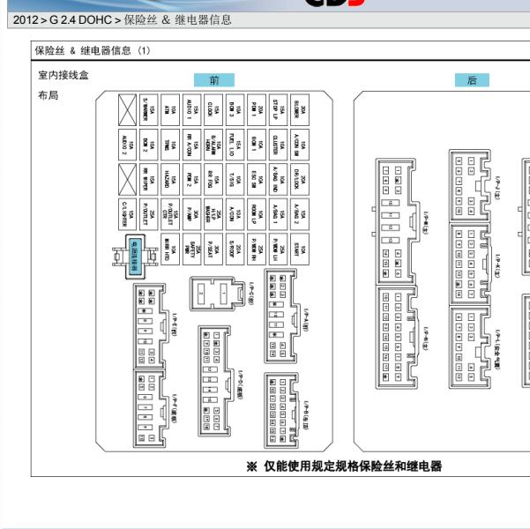Click the 10A BCM 1 fuse

(x=257, y=145)
